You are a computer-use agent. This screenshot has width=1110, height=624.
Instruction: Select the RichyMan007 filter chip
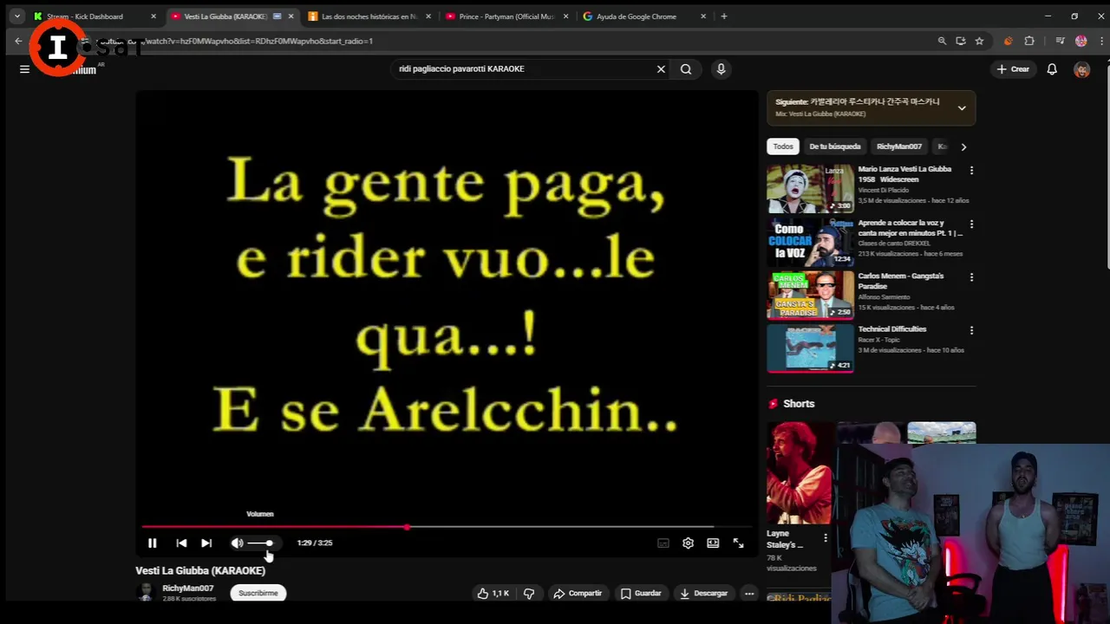(x=899, y=146)
